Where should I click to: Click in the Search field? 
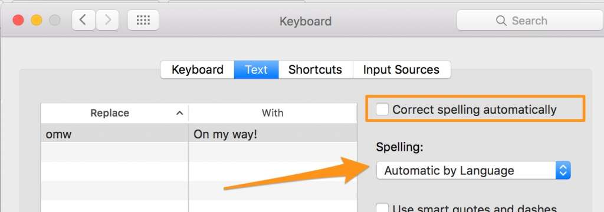530,21
